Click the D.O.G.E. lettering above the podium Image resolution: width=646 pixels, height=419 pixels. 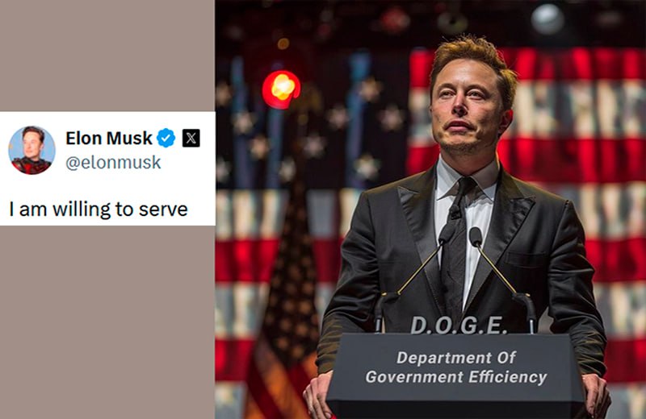(459, 326)
